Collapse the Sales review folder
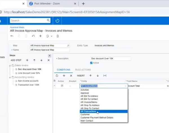The height and width of the screenshot is (133, 169). point(10,65)
